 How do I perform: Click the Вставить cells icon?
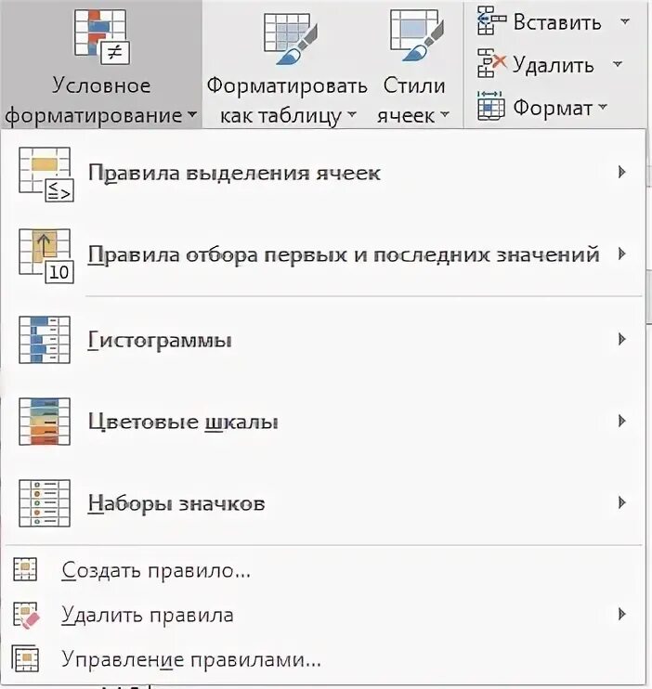click(490, 22)
